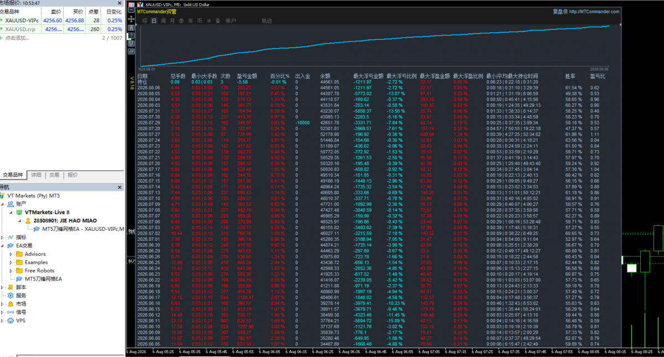This screenshot has height=357, width=664.
Task: Expand the 指标 tree node
Action: point(2,237)
